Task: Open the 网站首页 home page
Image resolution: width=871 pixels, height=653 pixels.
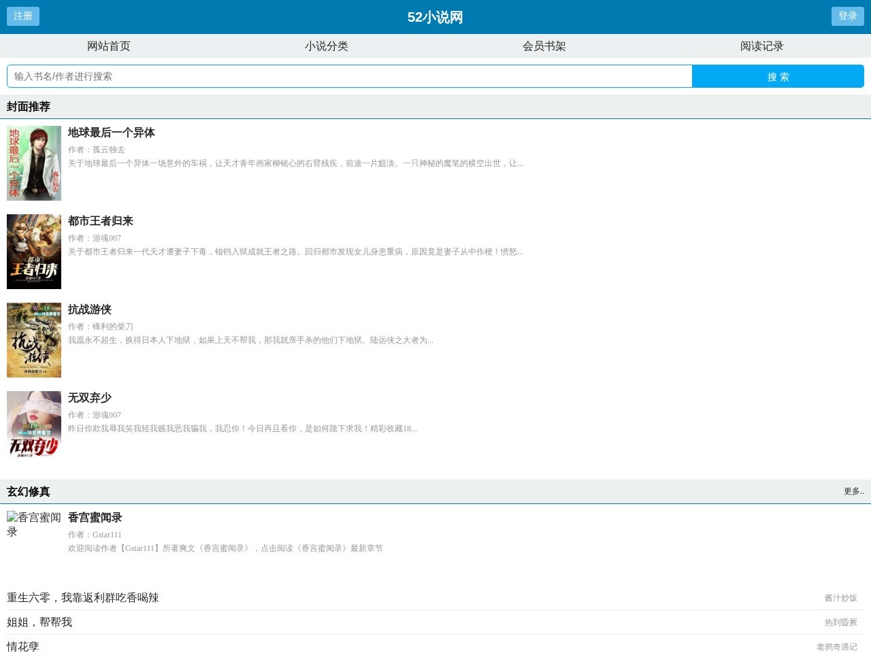Action: [108, 46]
